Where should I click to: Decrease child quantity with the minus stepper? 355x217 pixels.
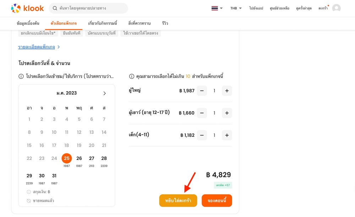pyautogui.click(x=202, y=135)
